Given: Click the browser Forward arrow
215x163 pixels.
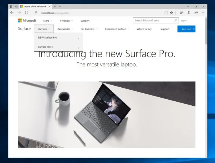Looking at the screenshot, I should point(19,13).
